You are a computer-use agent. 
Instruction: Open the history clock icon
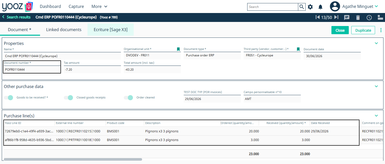click(369, 17)
